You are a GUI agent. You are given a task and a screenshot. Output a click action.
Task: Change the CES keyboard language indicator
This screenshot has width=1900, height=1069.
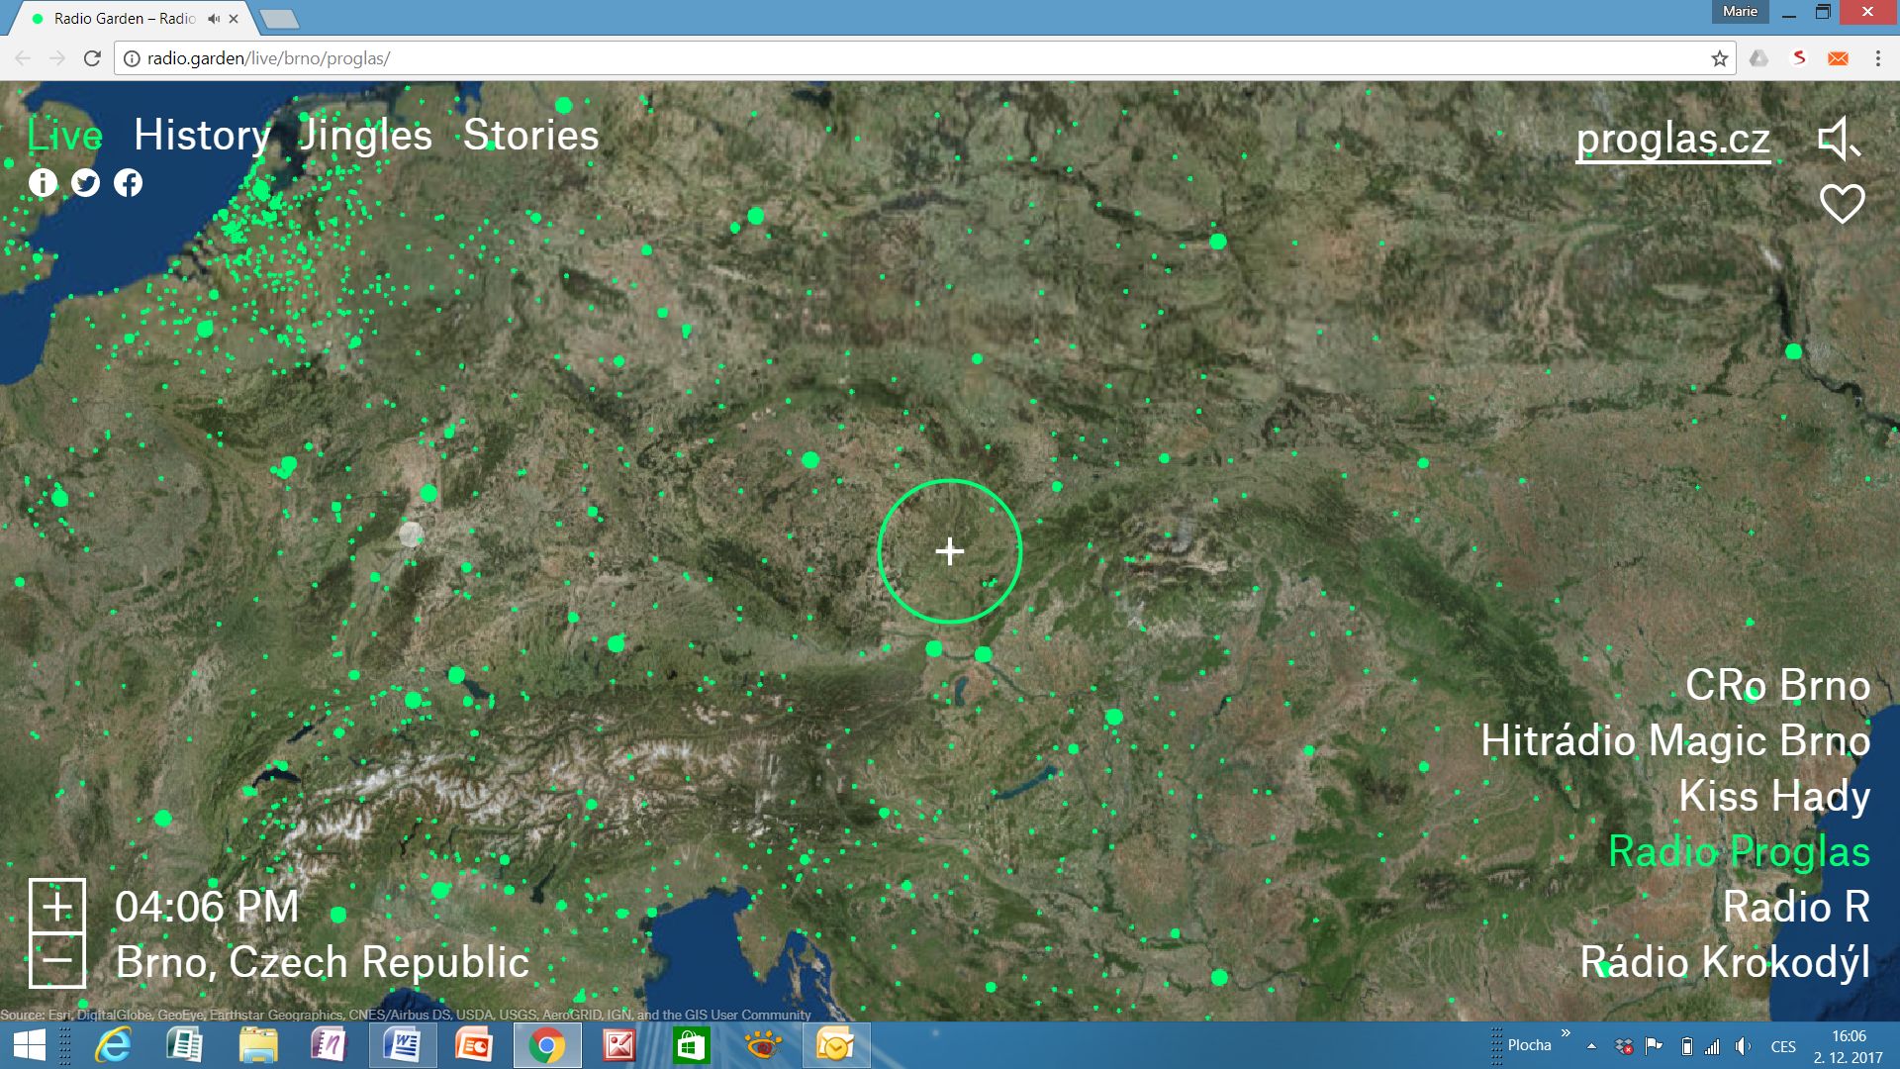click(1783, 1046)
